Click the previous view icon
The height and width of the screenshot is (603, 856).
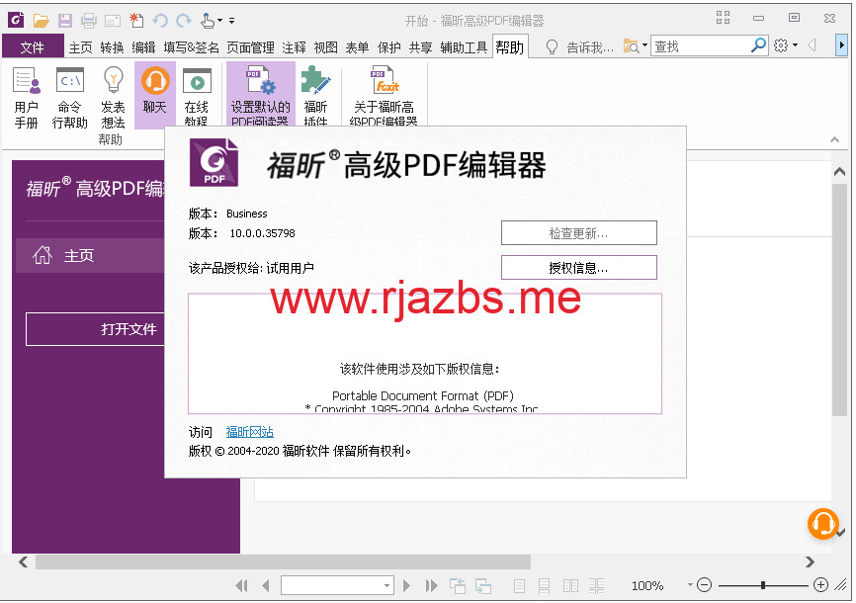click(458, 586)
